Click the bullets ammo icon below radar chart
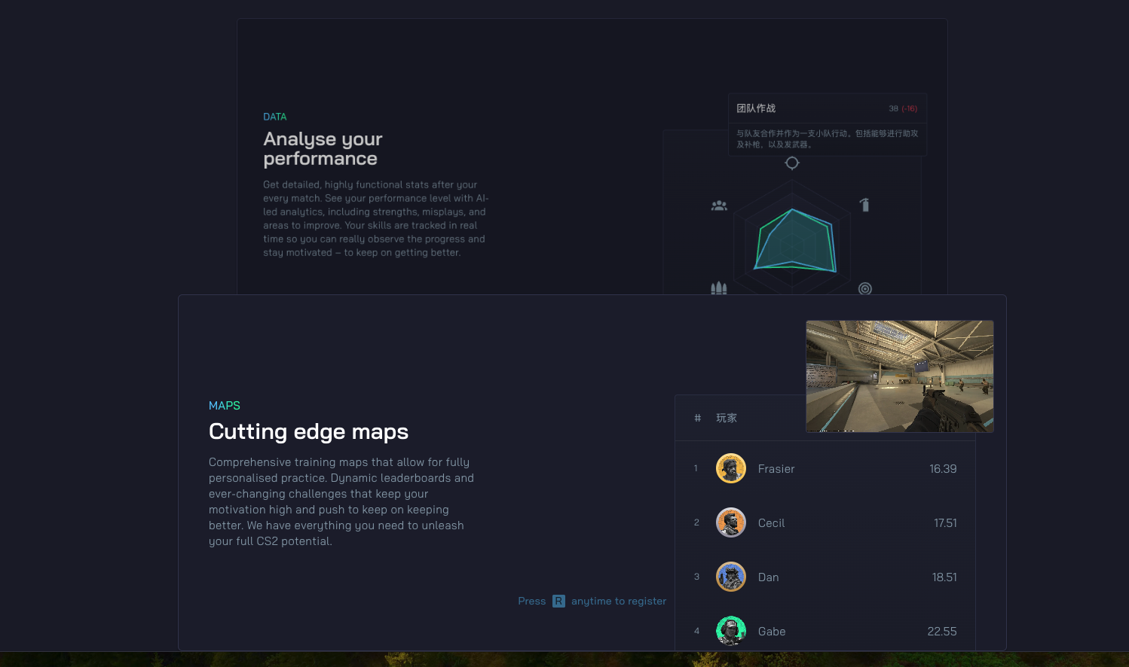Screen dimensions: 1129x667 [x=719, y=288]
